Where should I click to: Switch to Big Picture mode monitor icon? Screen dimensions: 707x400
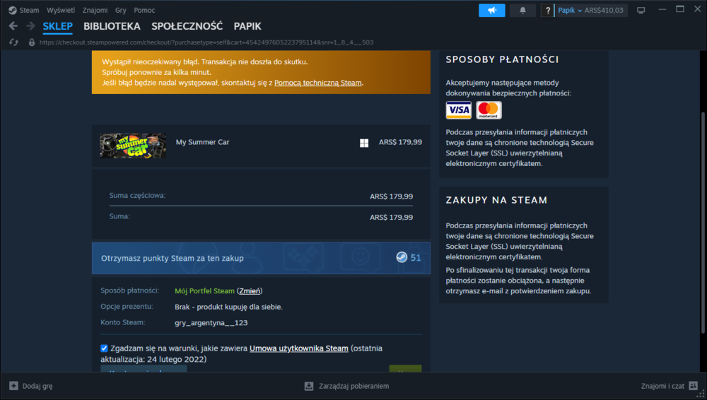[x=641, y=10]
